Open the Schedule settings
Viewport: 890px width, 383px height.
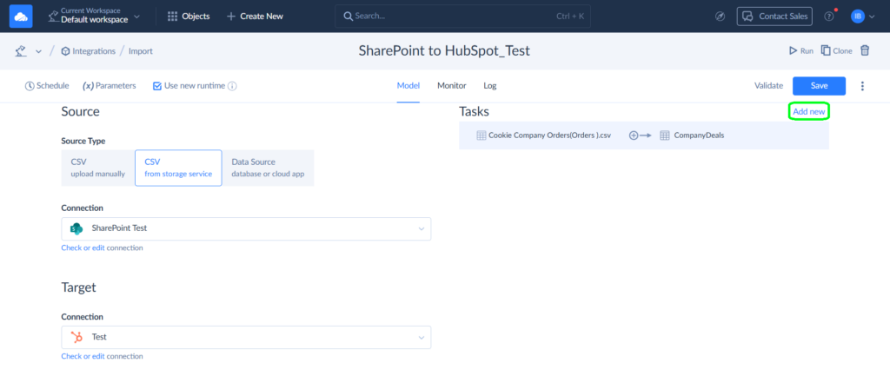(47, 86)
